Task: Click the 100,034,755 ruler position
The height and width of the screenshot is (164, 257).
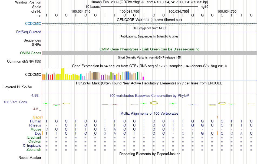Action: click(178, 11)
